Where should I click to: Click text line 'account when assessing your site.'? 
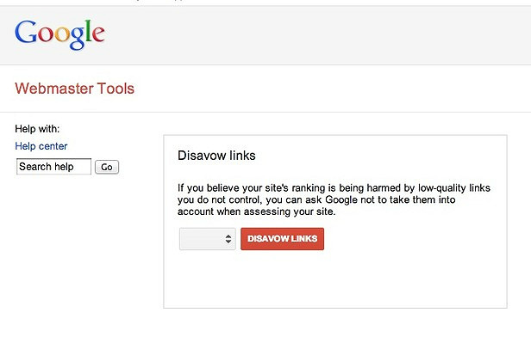click(256, 211)
